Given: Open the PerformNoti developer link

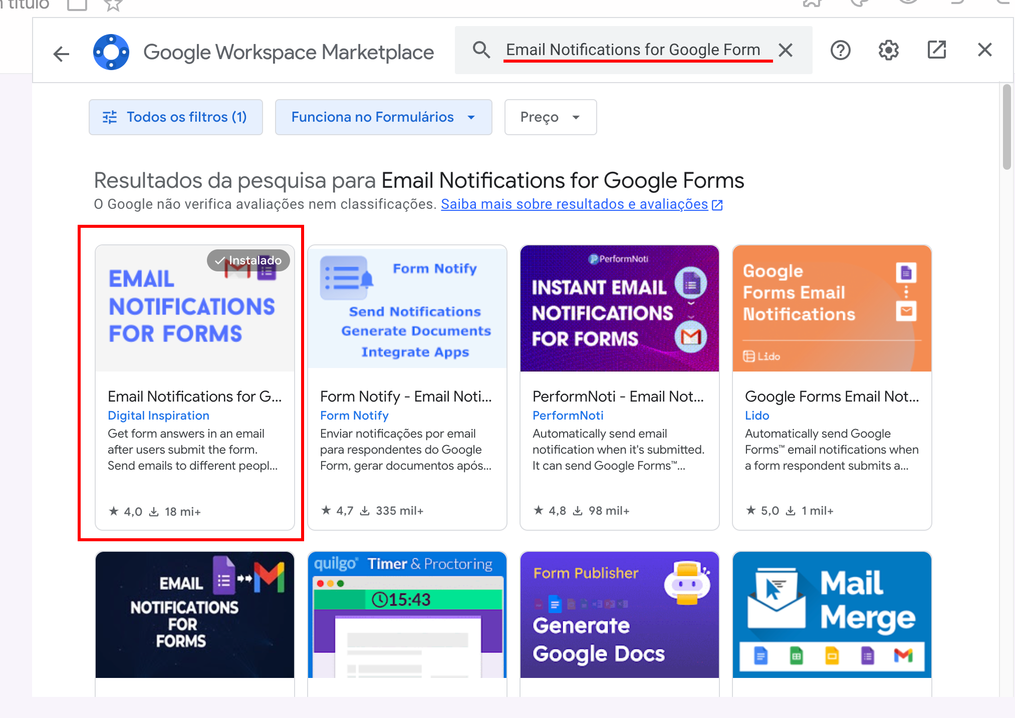Looking at the screenshot, I should [x=568, y=416].
